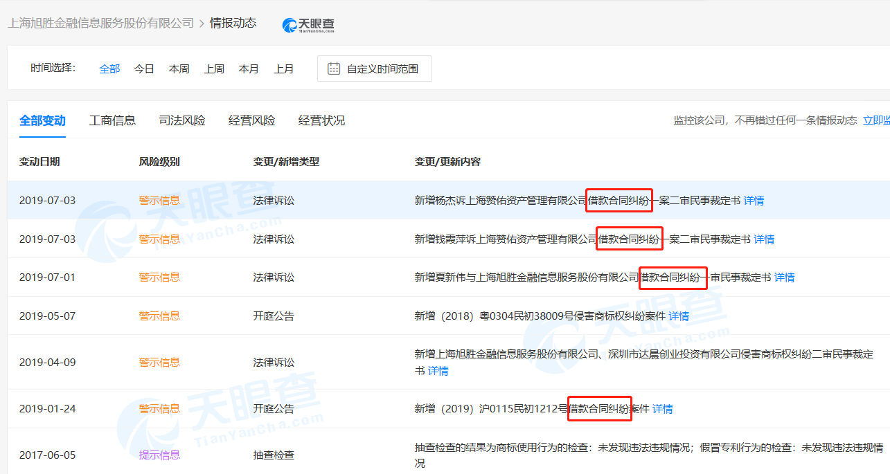Switch to 经营状况 tab
Viewport: 890px width, 474px height.
click(x=321, y=120)
